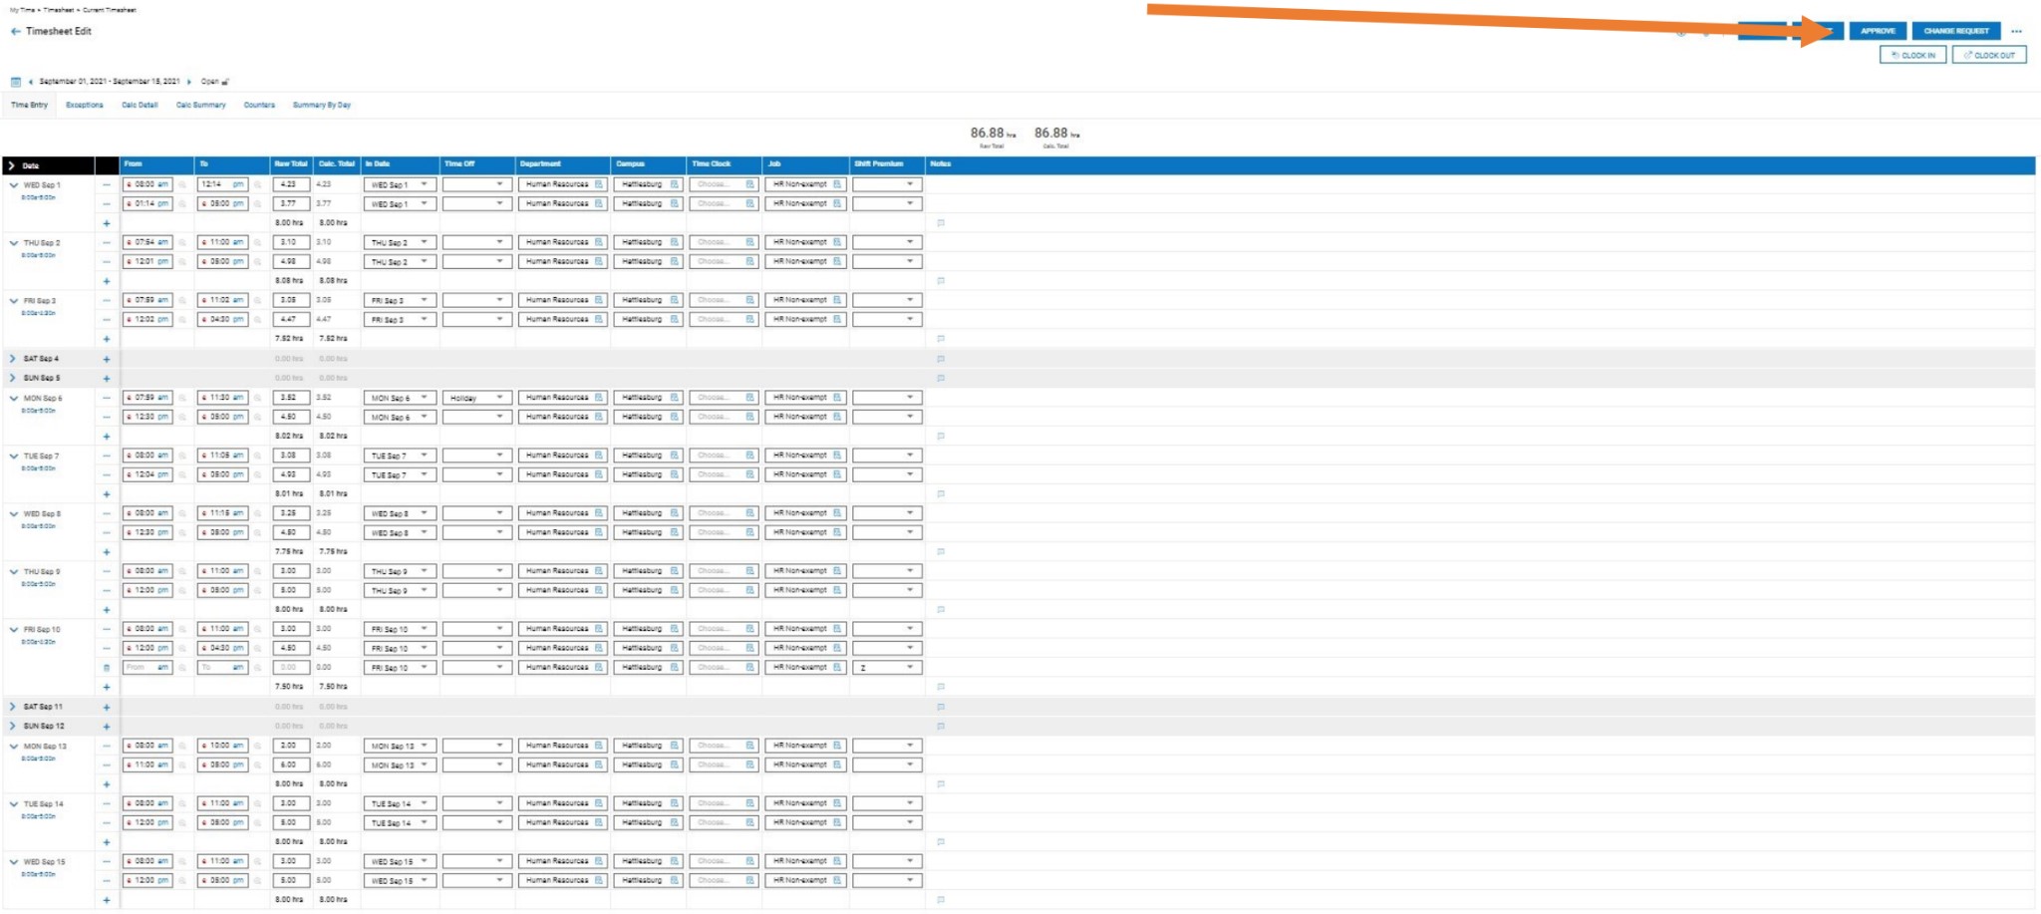Remove first WED Sep 1 time entry

point(107,184)
